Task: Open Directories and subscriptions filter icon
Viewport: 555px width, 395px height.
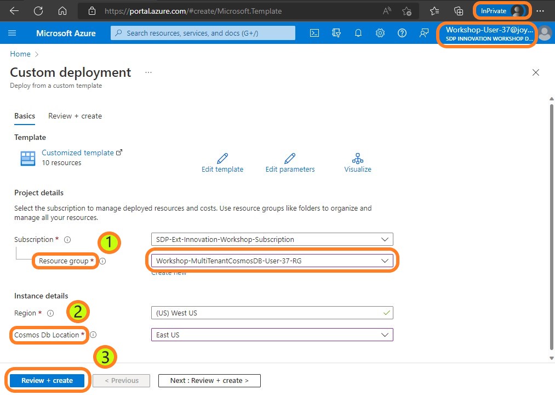Action: (336, 33)
